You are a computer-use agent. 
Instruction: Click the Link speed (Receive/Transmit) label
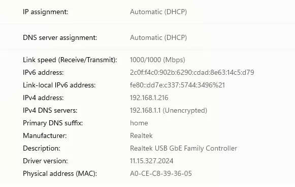[x=70, y=60]
